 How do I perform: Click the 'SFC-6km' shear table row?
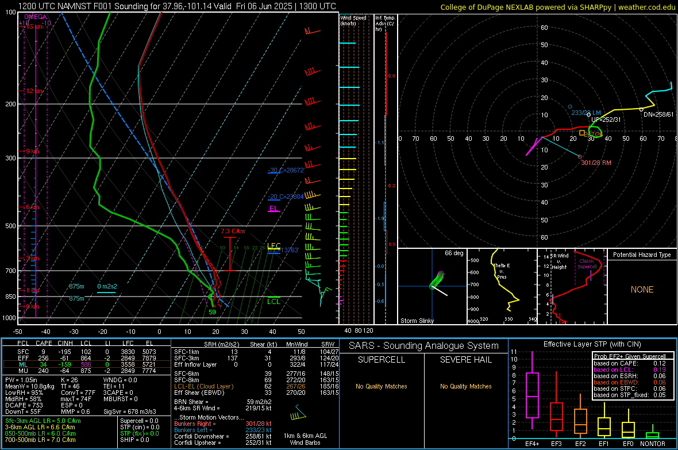click(256, 374)
